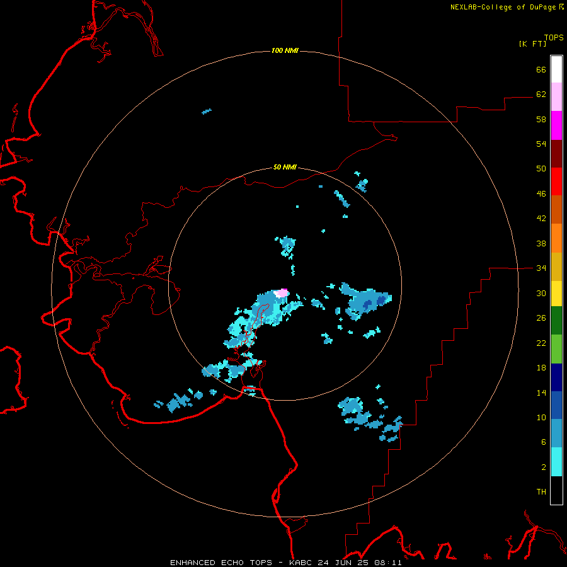The image size is (567, 567).
Task: Pick the cyan legend swatch
Action: [556, 462]
